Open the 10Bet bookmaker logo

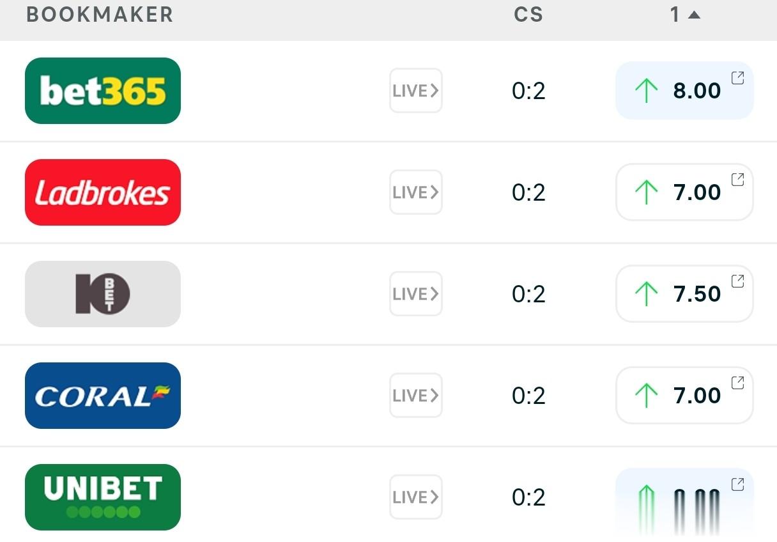coord(102,294)
